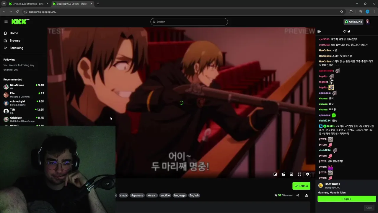This screenshot has height=213, width=378.
Task: Click NinaDrama's channel avatar
Action: (6, 87)
